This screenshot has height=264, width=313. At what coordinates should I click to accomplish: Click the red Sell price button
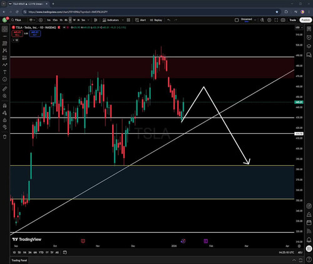[x=18, y=33]
